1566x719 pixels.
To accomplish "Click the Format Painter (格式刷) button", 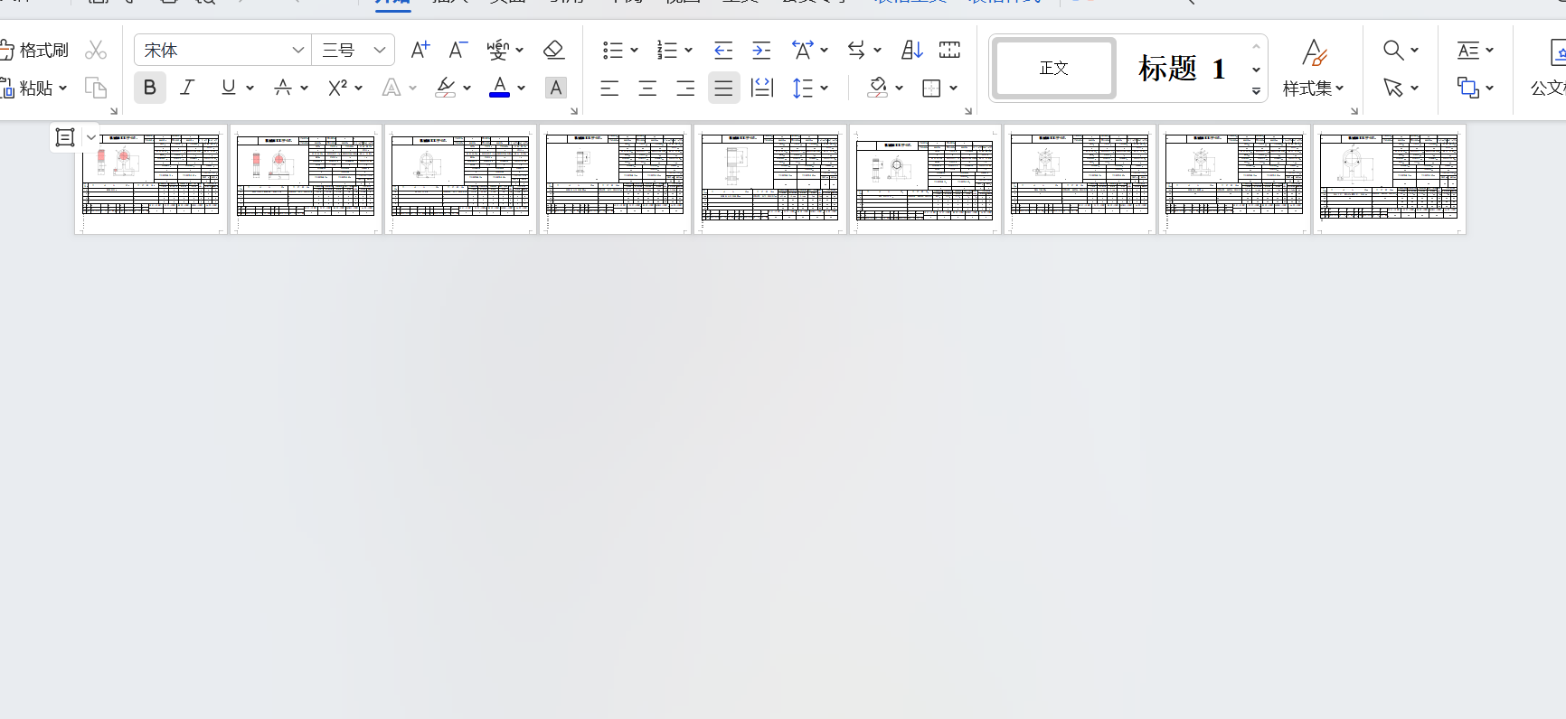I will (34, 50).
